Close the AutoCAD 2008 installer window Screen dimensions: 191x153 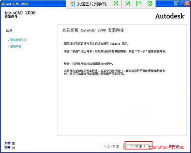(x=187, y=4)
